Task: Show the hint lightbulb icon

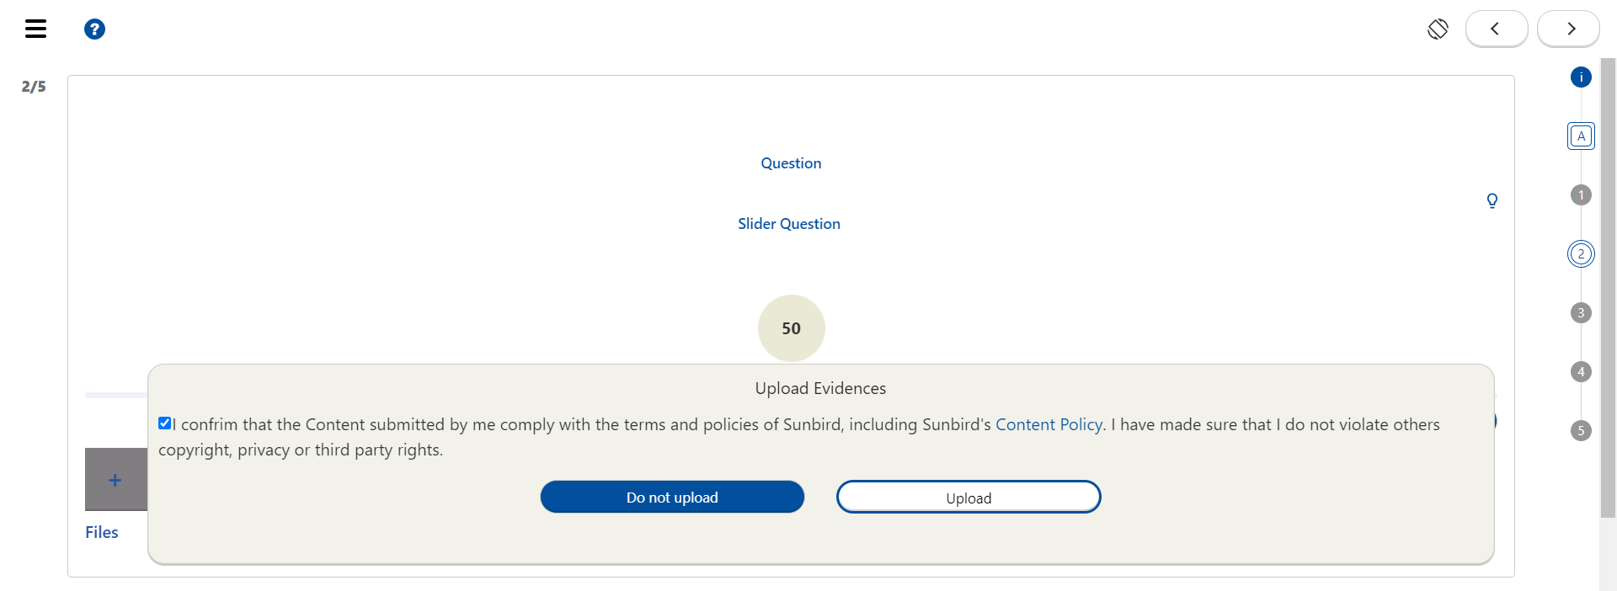Action: (1492, 200)
